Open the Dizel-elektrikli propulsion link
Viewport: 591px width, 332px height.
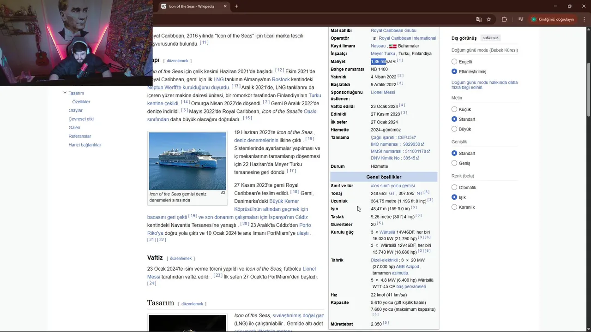click(x=384, y=260)
